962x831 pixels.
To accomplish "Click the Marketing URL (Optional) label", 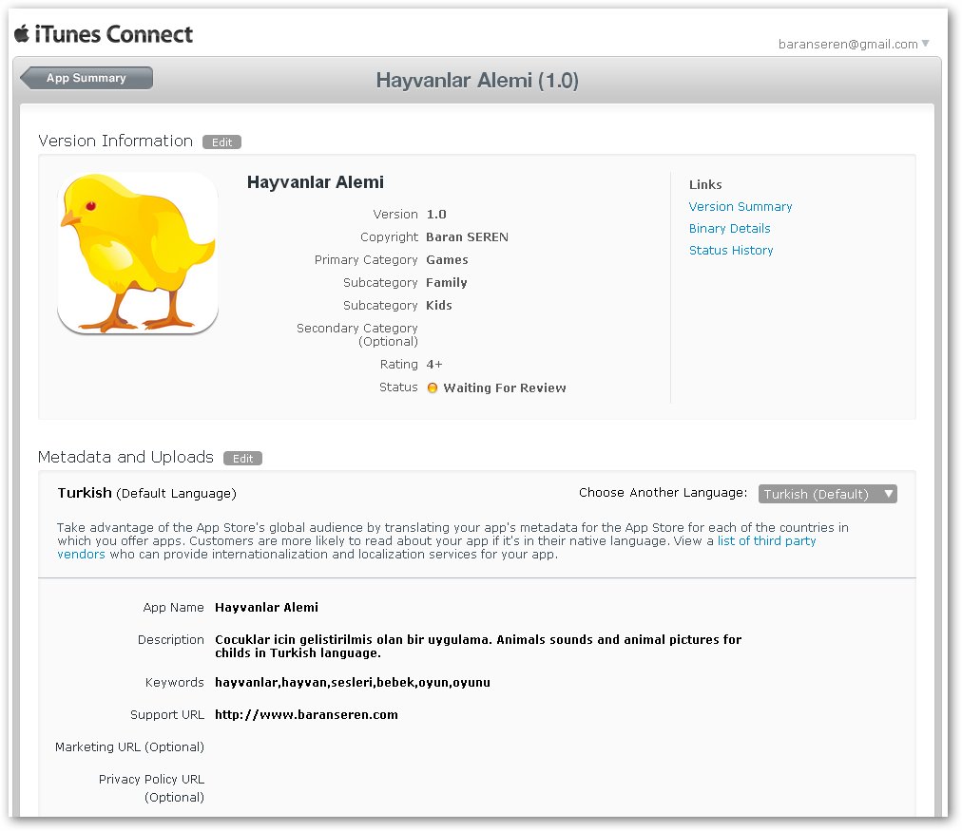I will (129, 746).
